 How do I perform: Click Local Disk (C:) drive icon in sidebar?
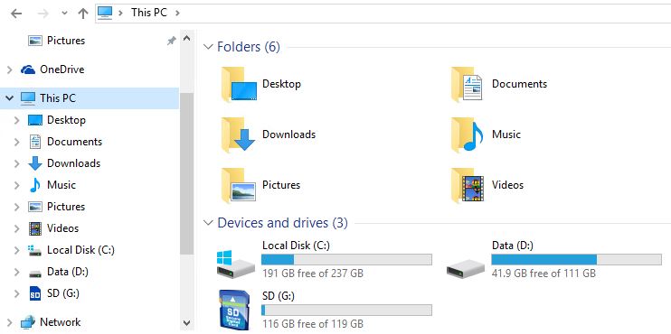34,250
